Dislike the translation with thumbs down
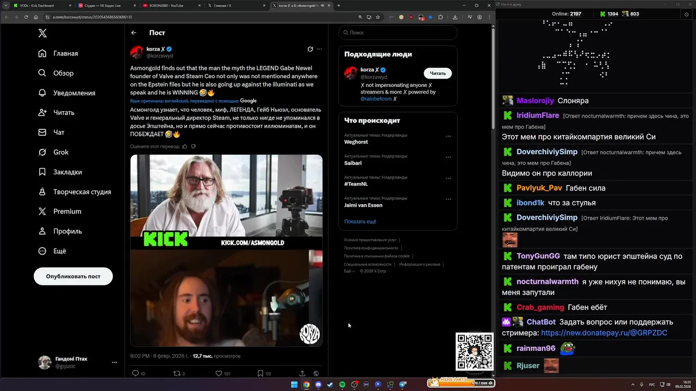The image size is (696, 391). tap(193, 146)
